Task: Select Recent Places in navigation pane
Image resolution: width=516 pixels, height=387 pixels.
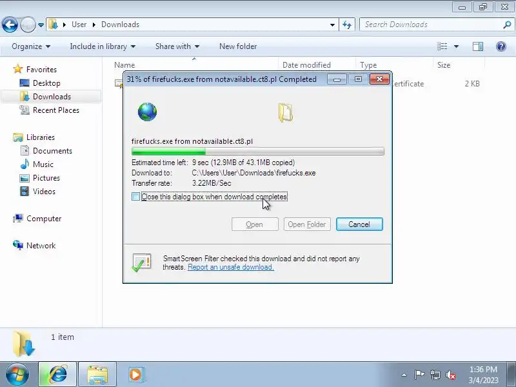Action: tap(50, 110)
